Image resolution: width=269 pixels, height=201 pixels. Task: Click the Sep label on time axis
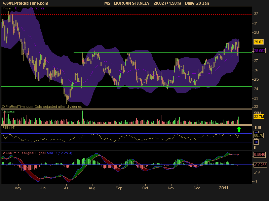pos(119,188)
